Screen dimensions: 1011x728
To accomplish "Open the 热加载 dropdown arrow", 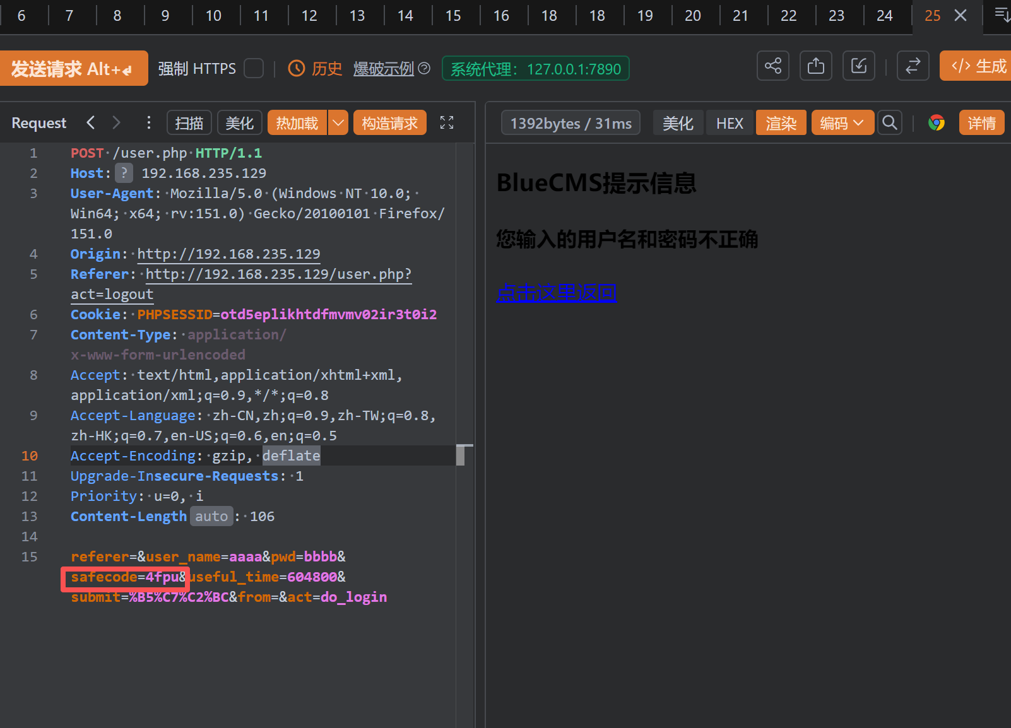I will pyautogui.click(x=338, y=122).
